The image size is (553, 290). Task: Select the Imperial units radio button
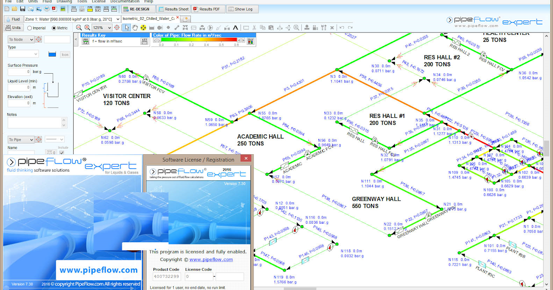coord(29,28)
